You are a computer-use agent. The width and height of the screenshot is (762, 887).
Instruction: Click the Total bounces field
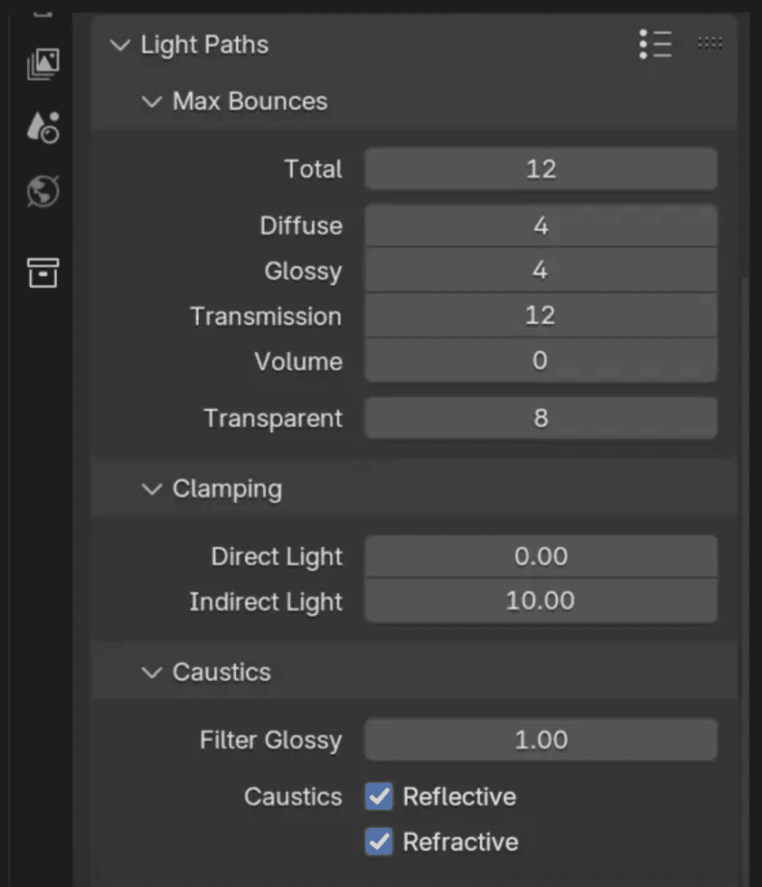(x=541, y=169)
